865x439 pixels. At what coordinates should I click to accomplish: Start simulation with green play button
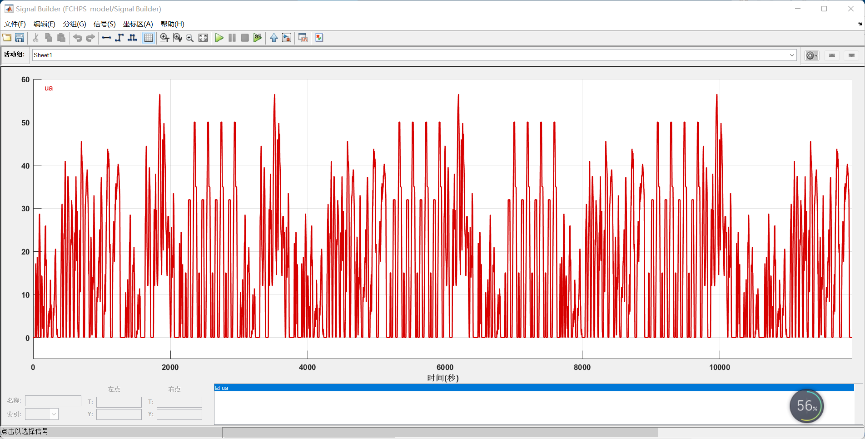point(219,38)
